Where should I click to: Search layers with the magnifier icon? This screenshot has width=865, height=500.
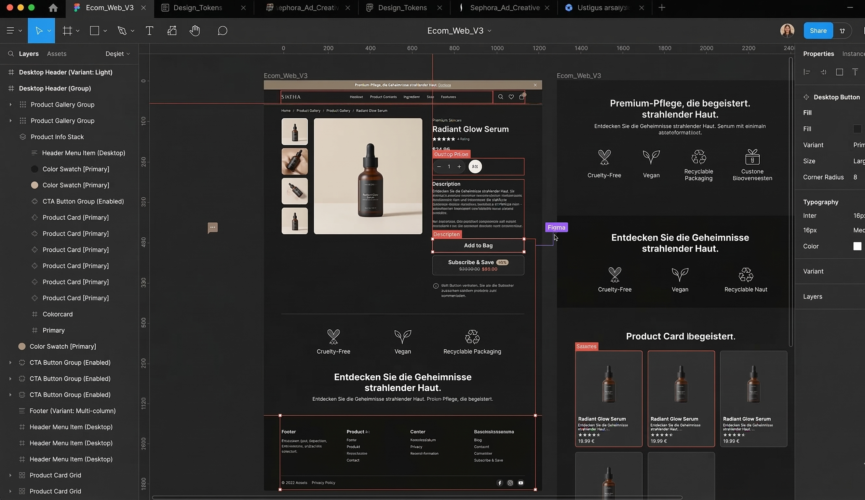pos(11,54)
